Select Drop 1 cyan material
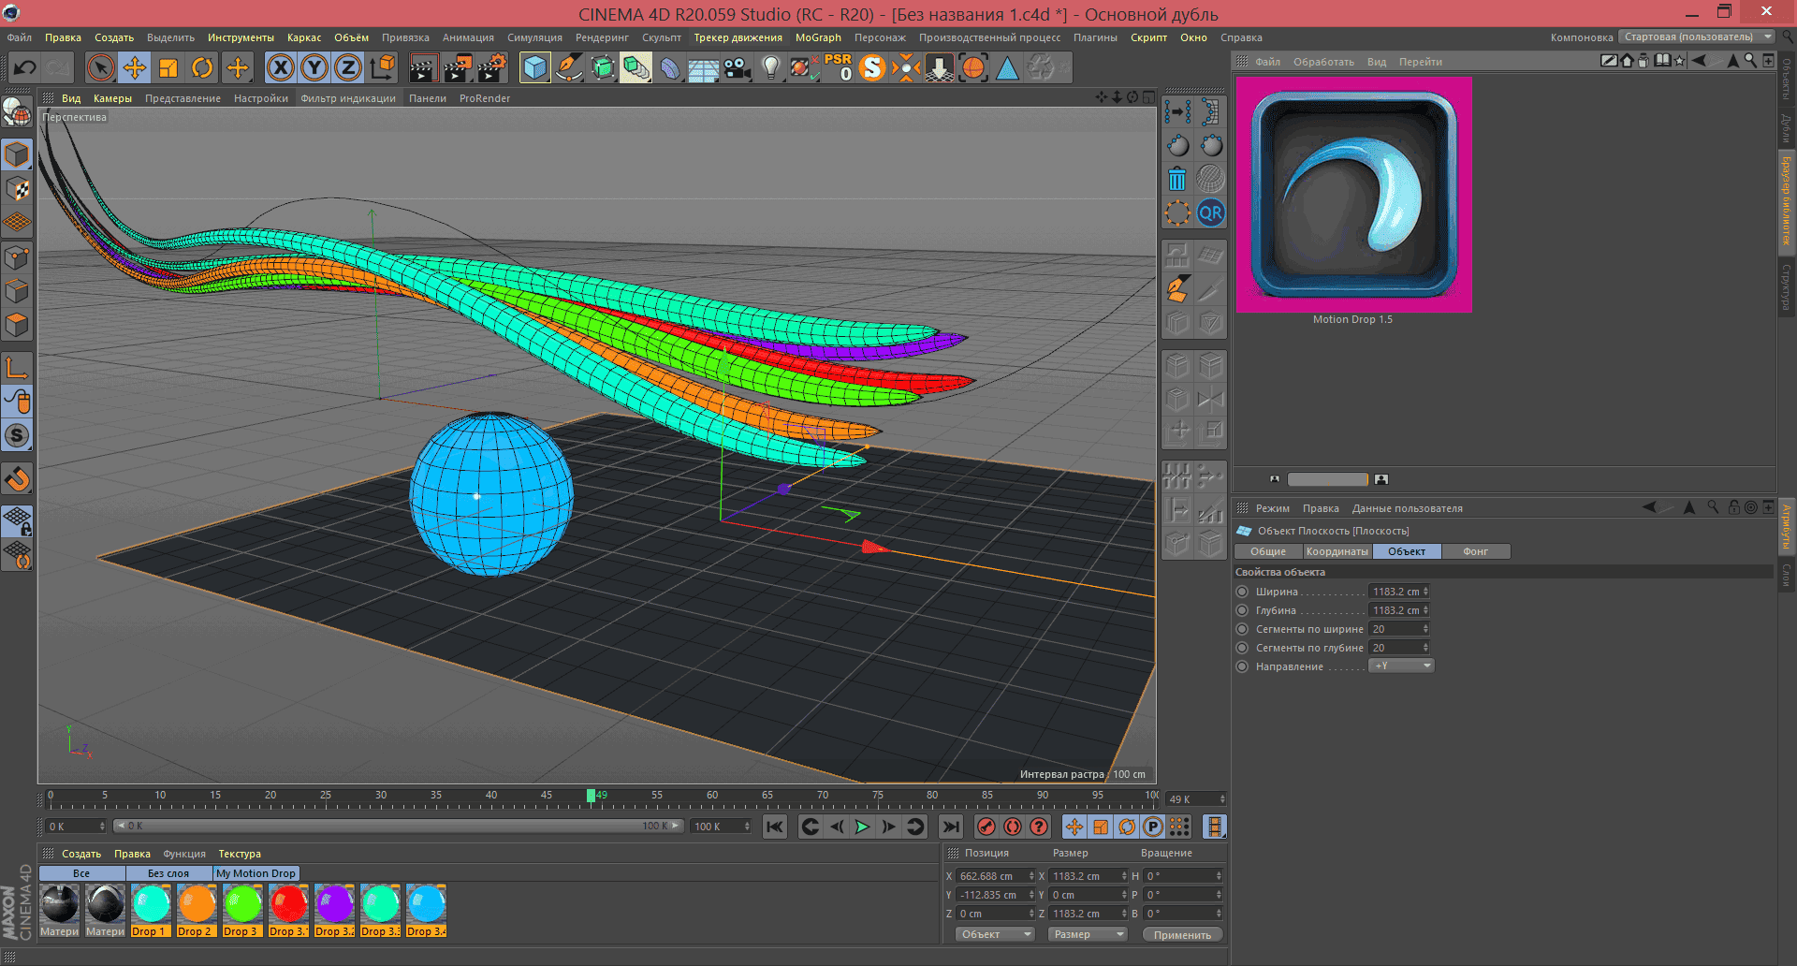1797x966 pixels. (151, 911)
